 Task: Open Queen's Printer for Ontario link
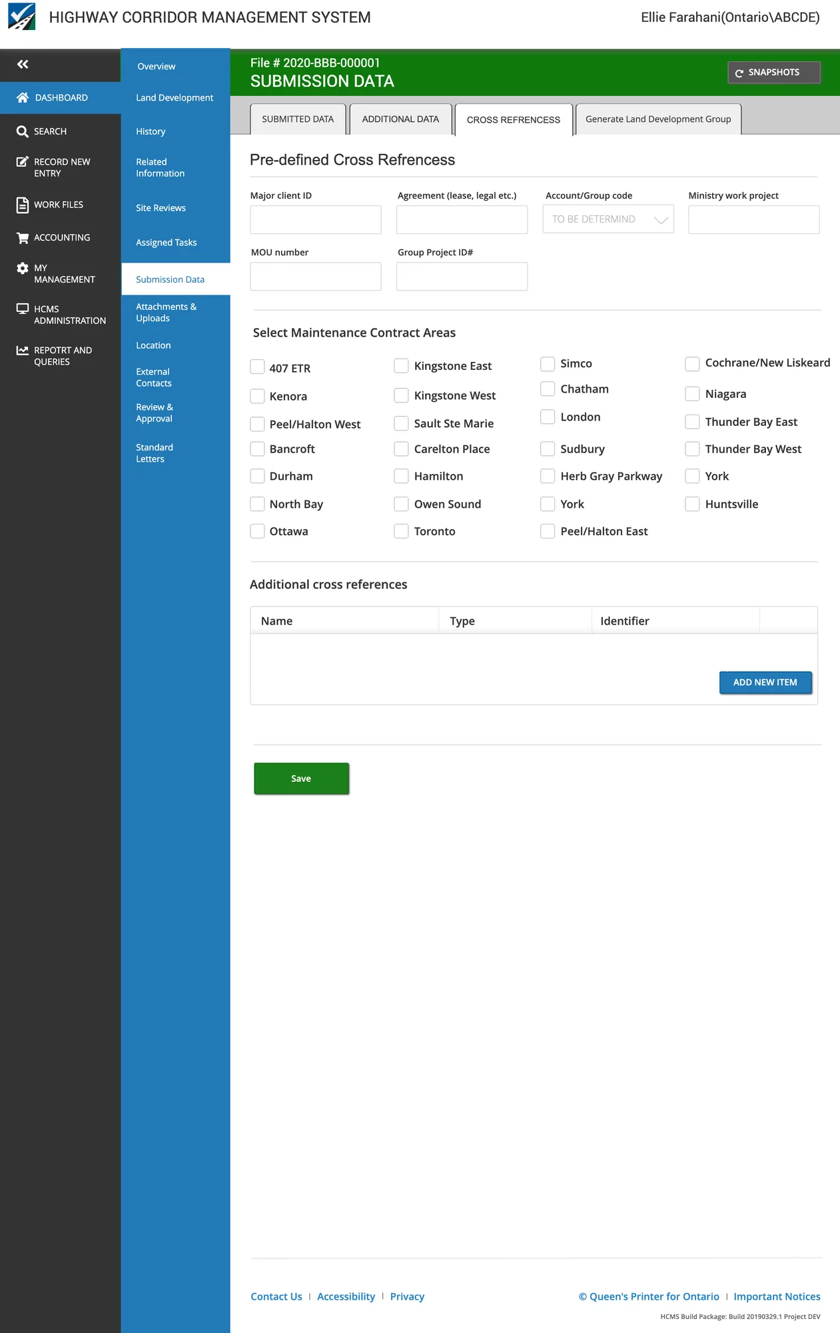click(x=649, y=1296)
